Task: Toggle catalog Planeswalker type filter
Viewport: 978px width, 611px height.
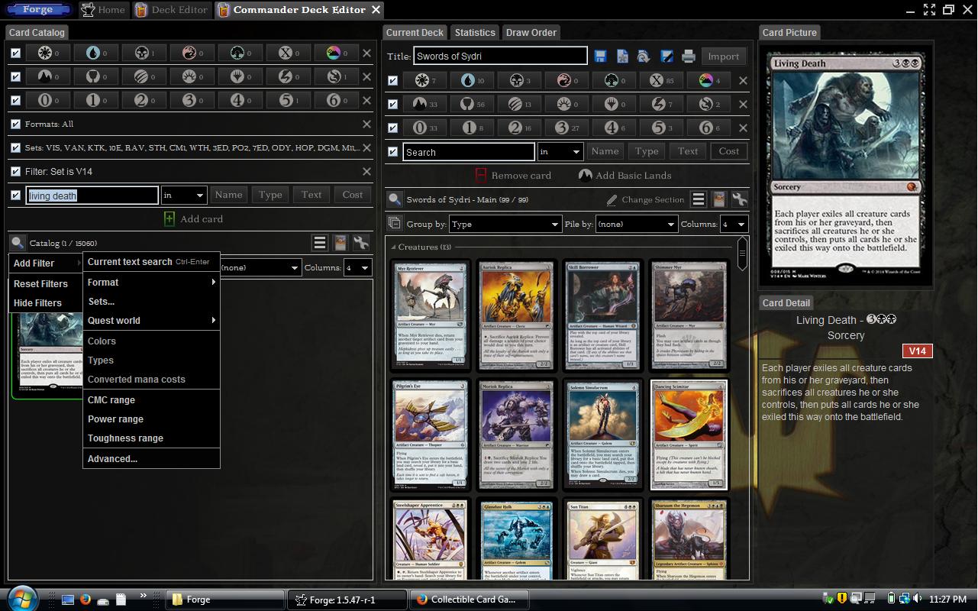Action: (240, 76)
